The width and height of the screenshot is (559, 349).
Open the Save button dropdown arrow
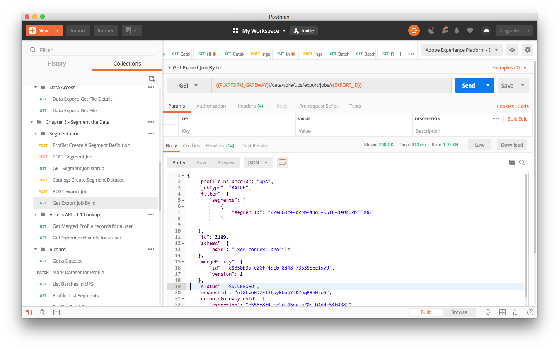coord(523,85)
